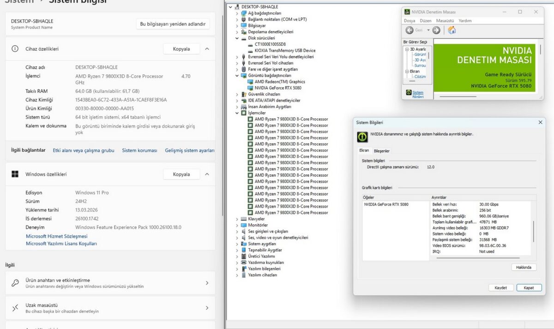The width and height of the screenshot is (554, 329).
Task: Click the KIOXIA TransMemory USB Device icon
Action: (x=250, y=50)
